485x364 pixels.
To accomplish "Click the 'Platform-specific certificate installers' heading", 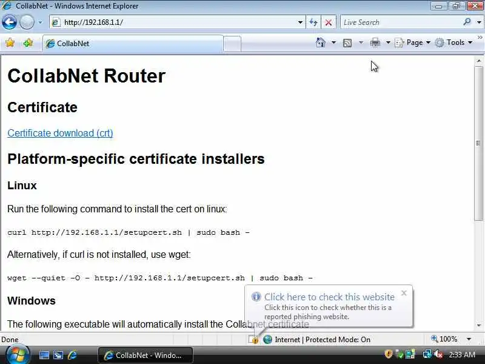I will tap(136, 159).
